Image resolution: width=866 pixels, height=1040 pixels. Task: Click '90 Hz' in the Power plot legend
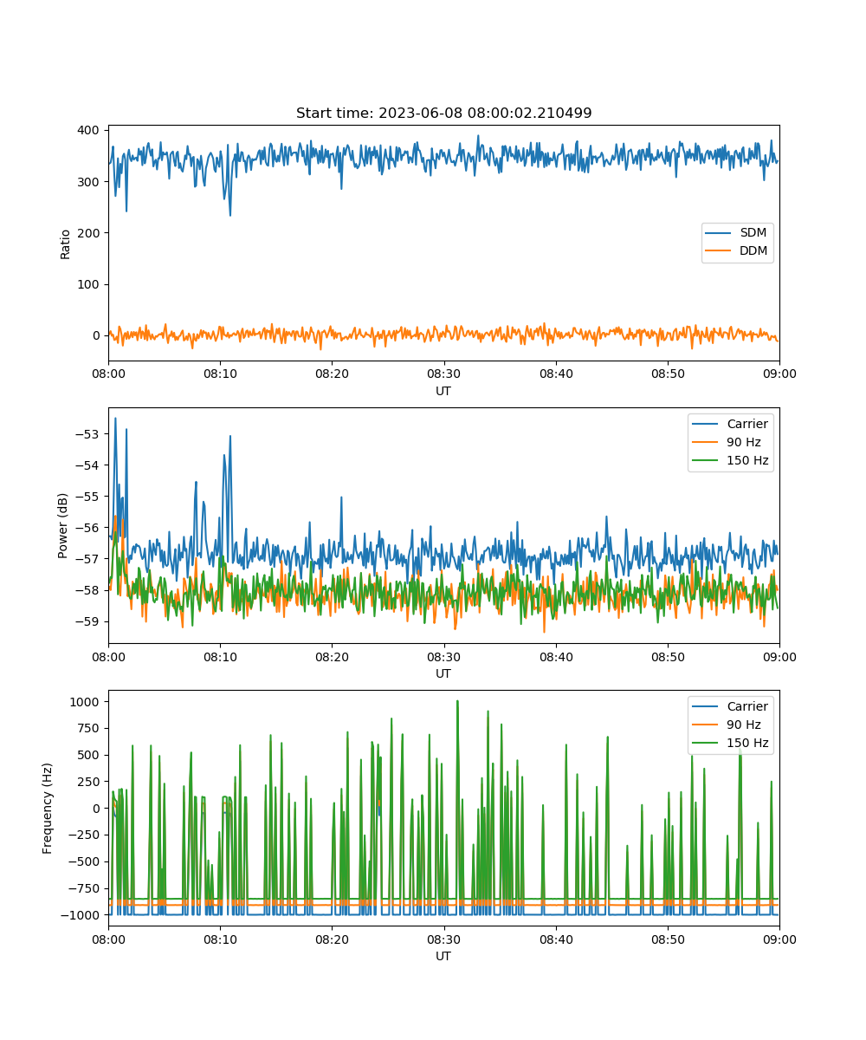744,442
